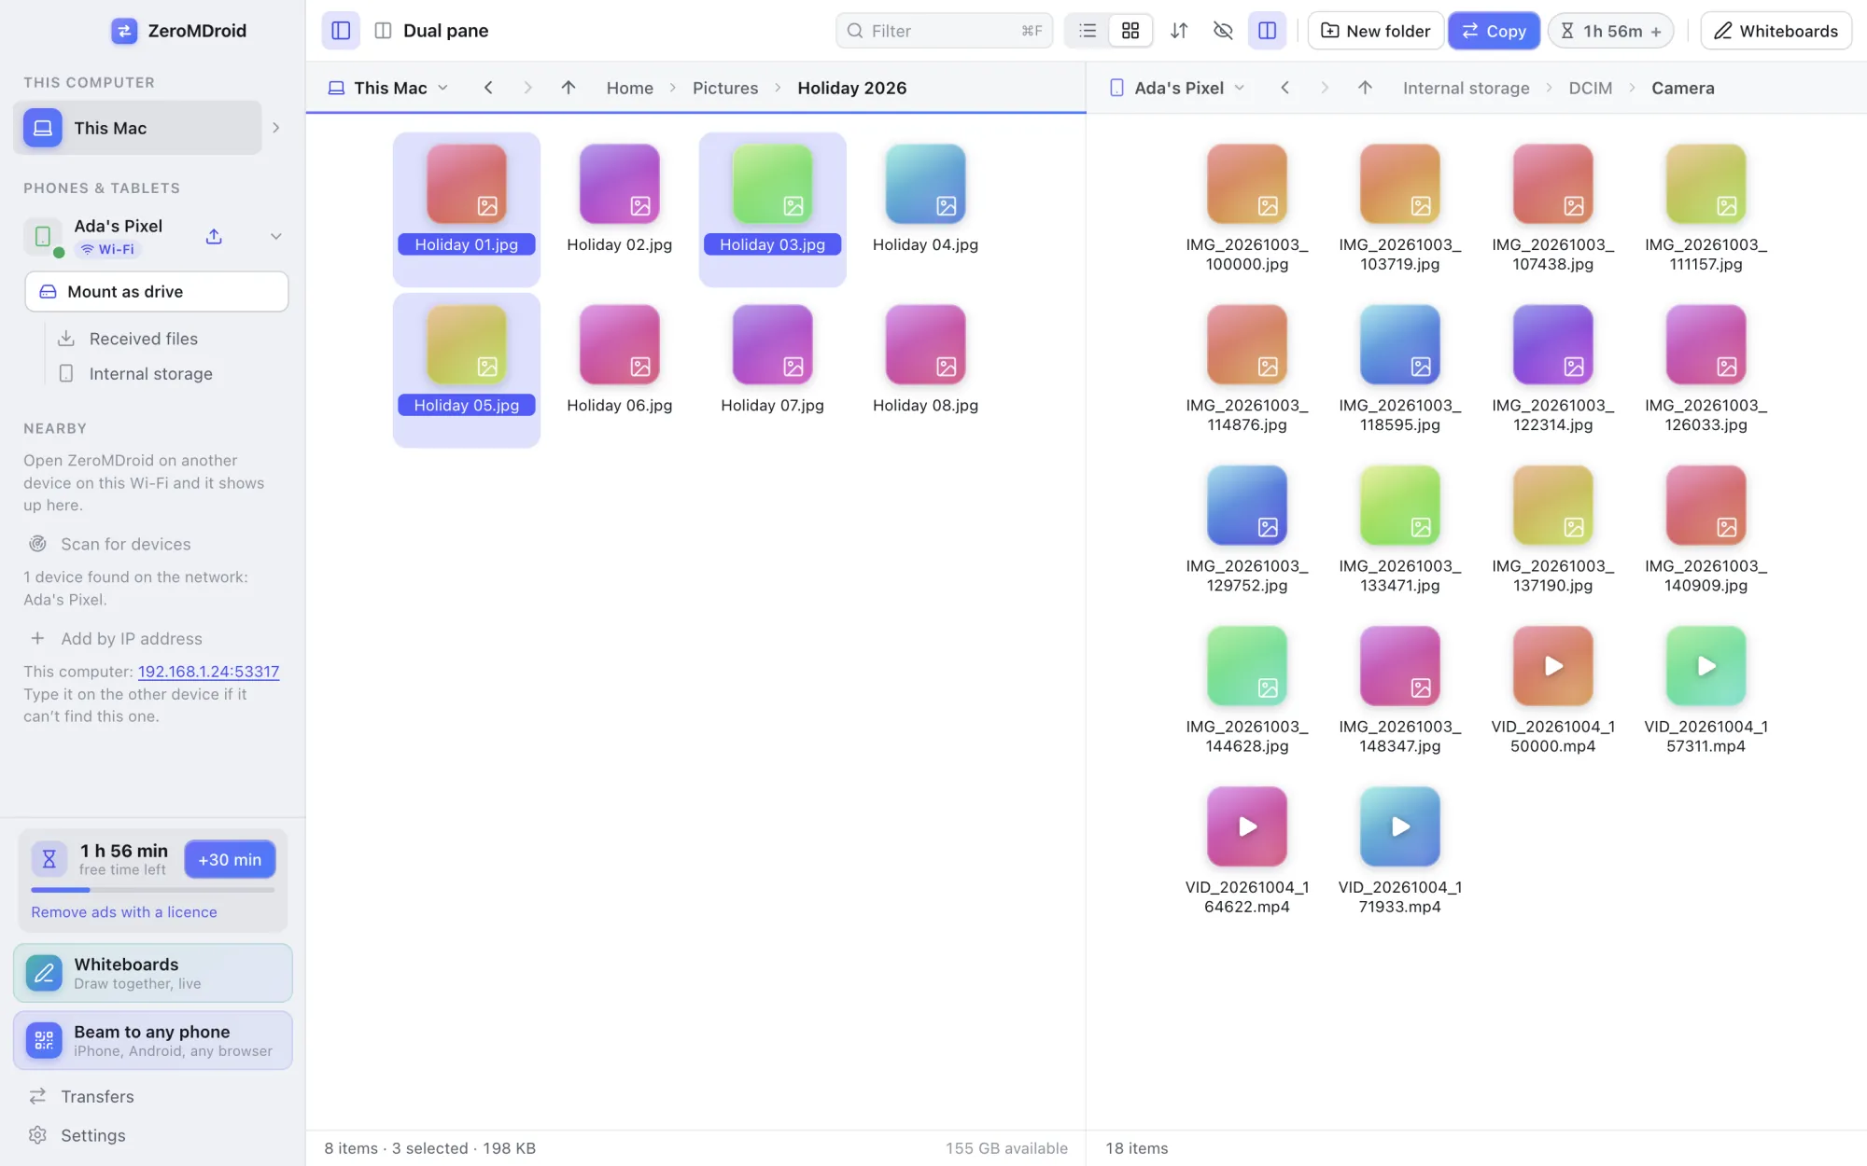The width and height of the screenshot is (1867, 1166).
Task: Navigate to the Home breadcrumb
Action: pos(630,88)
